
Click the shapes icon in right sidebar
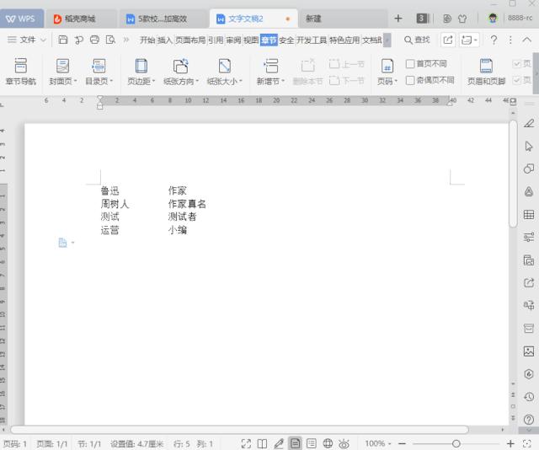point(529,169)
